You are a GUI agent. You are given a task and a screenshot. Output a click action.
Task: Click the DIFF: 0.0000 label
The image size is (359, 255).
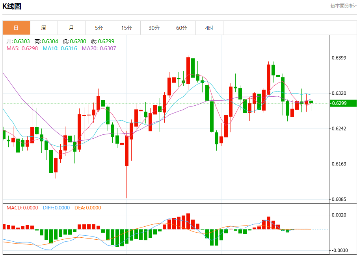[56, 208]
